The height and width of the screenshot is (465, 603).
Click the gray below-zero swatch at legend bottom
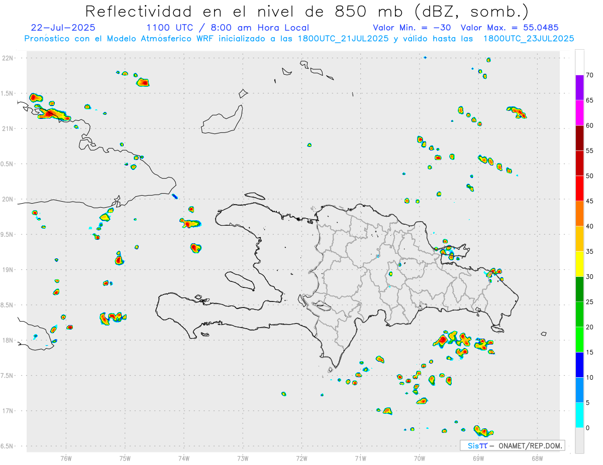coord(579,440)
